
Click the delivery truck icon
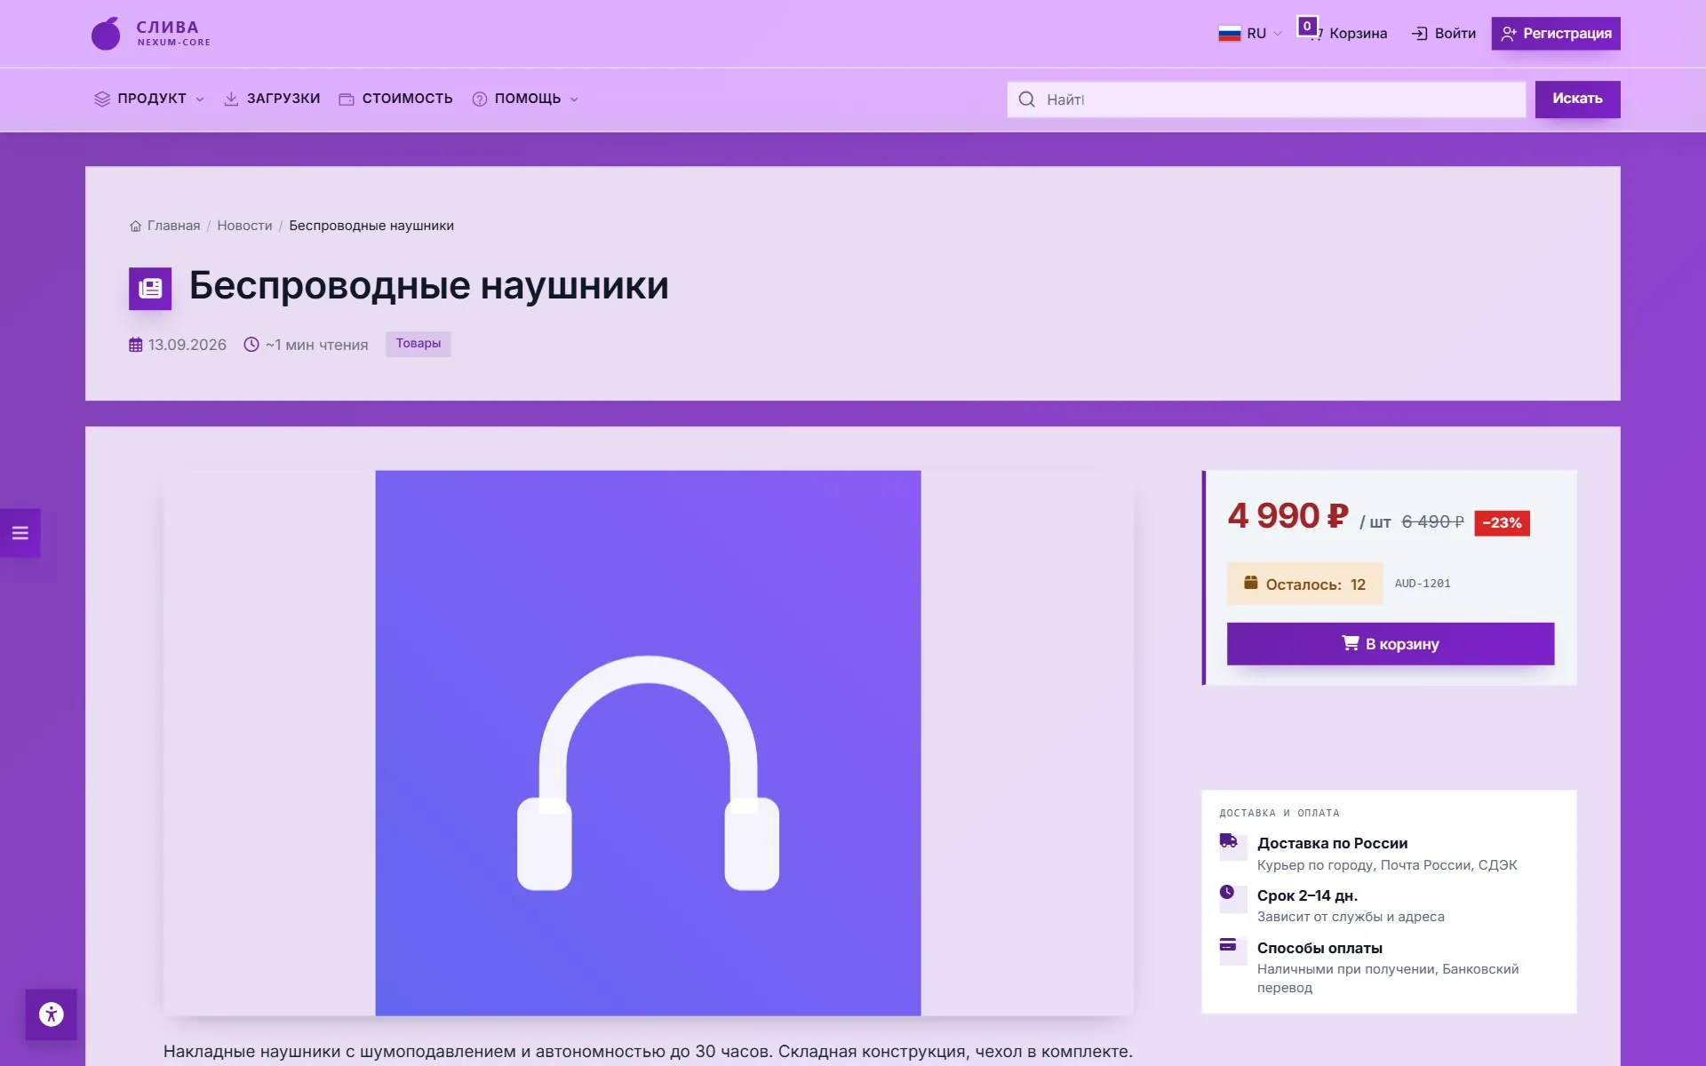tap(1228, 840)
